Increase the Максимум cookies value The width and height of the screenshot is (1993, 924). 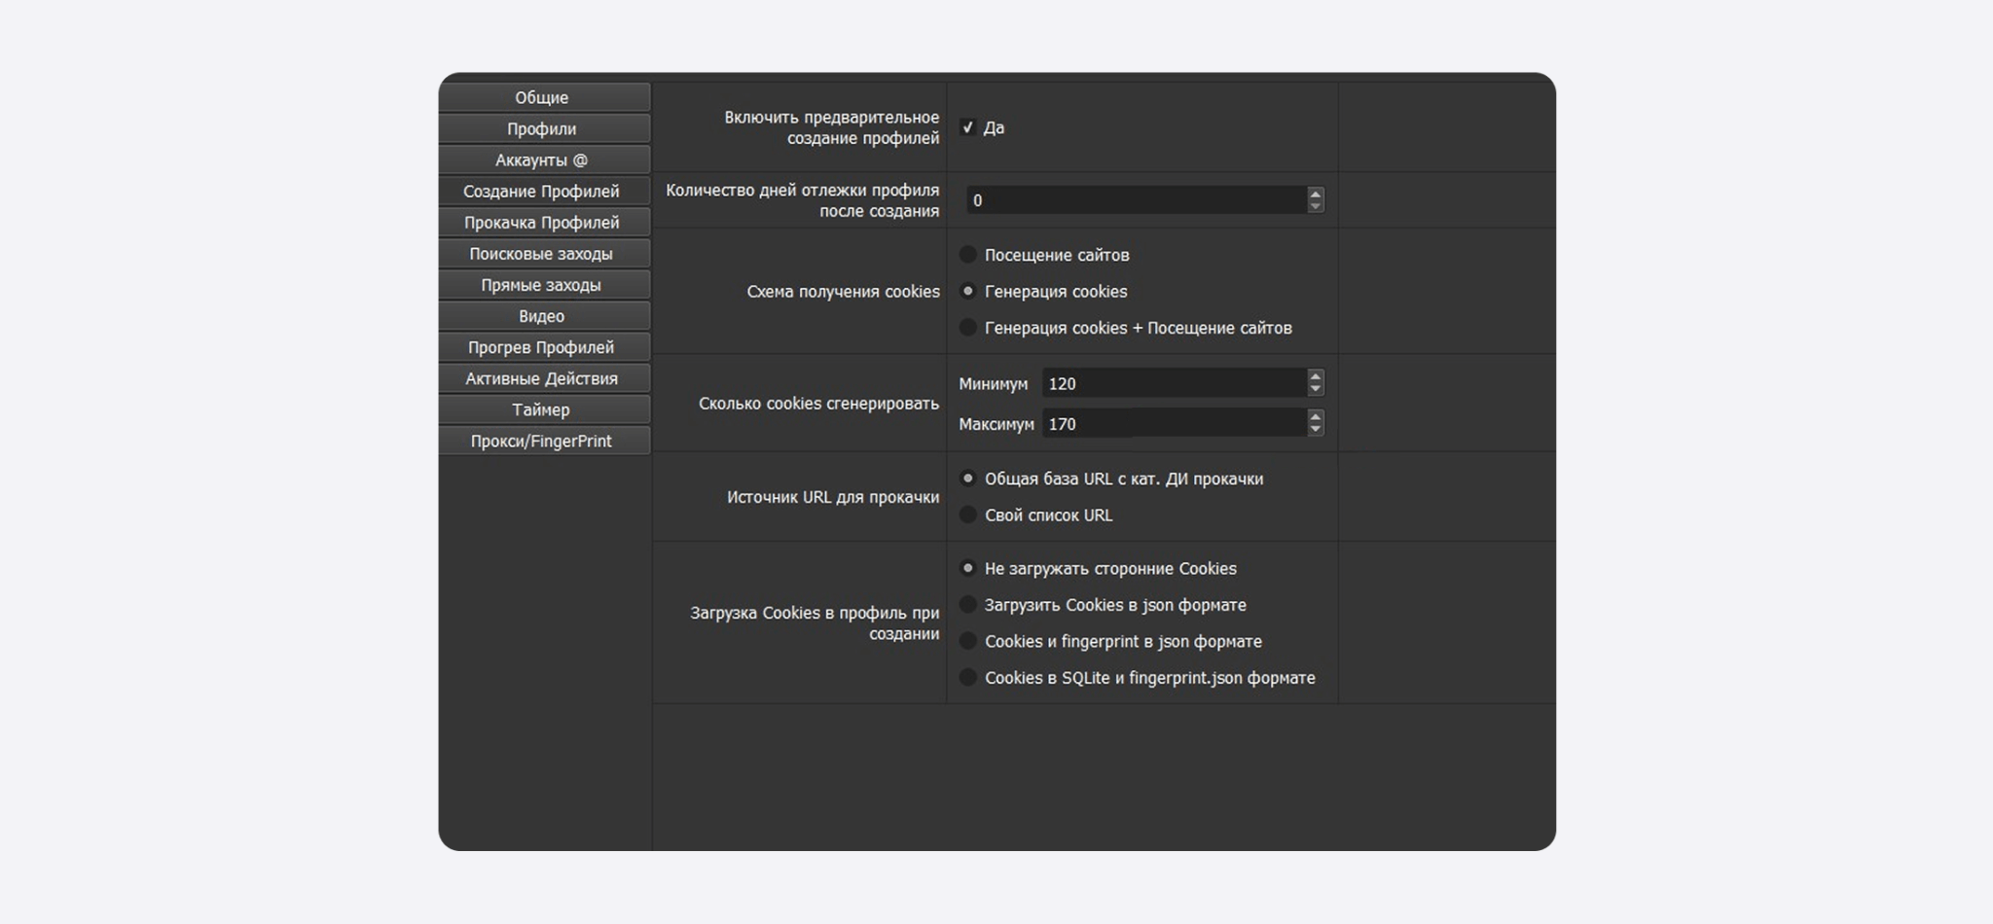[1316, 416]
